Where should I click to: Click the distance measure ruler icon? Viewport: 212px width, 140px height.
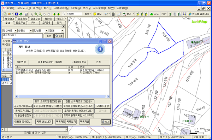point(119,14)
